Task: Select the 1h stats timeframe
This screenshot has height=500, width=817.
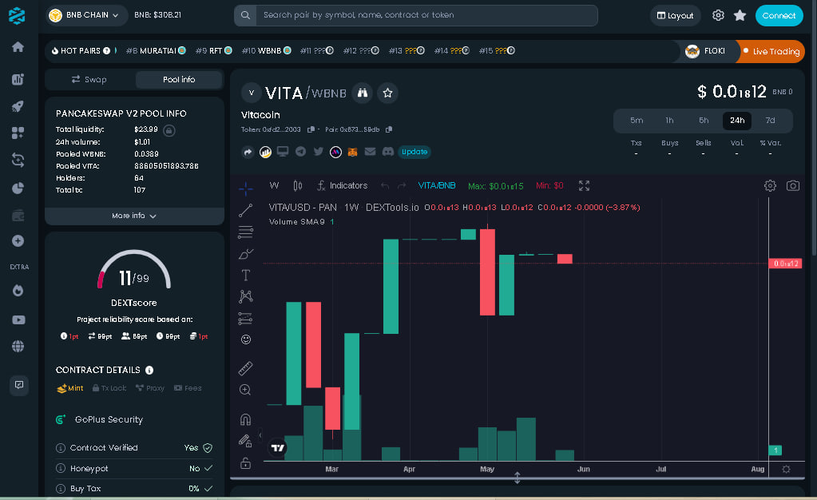Action: pos(669,121)
